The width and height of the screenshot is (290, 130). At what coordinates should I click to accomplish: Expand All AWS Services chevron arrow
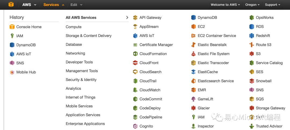[127, 17]
